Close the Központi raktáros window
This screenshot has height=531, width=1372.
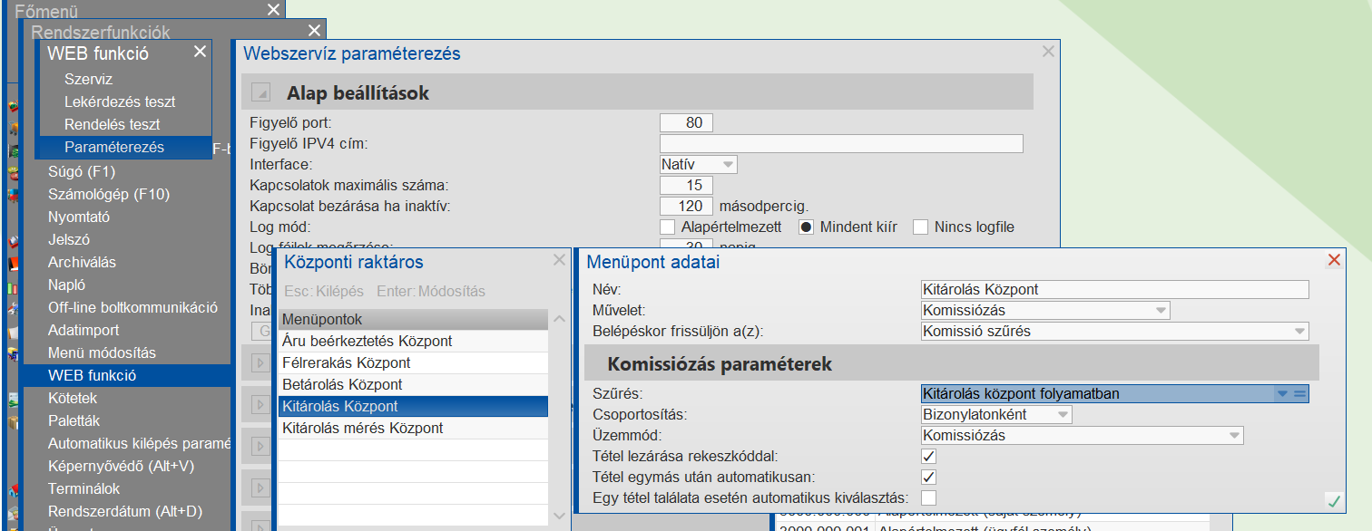pos(560,261)
